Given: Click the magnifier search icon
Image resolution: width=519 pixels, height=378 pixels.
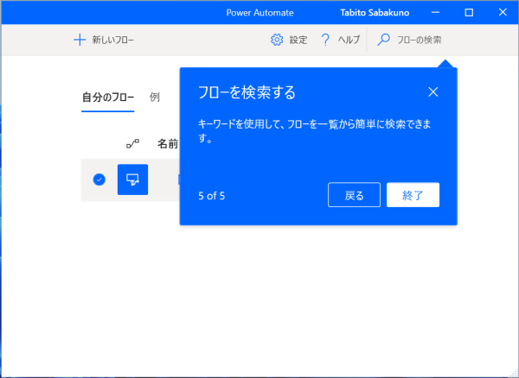Looking at the screenshot, I should 383,40.
